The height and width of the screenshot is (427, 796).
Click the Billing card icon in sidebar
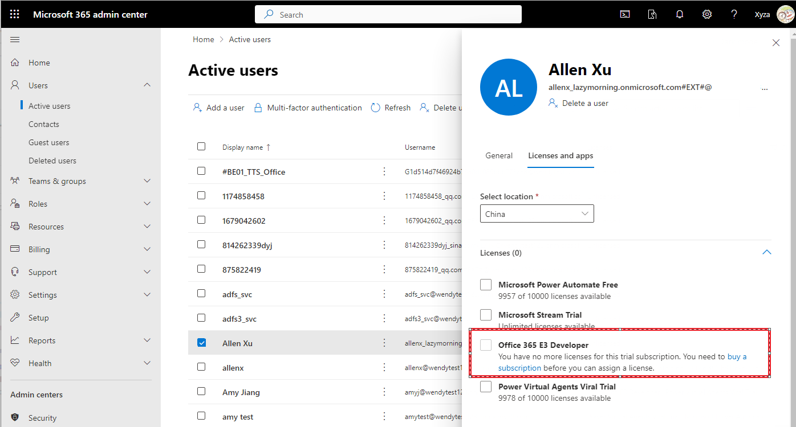click(x=15, y=249)
